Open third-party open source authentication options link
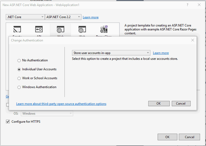 (x=61, y=104)
